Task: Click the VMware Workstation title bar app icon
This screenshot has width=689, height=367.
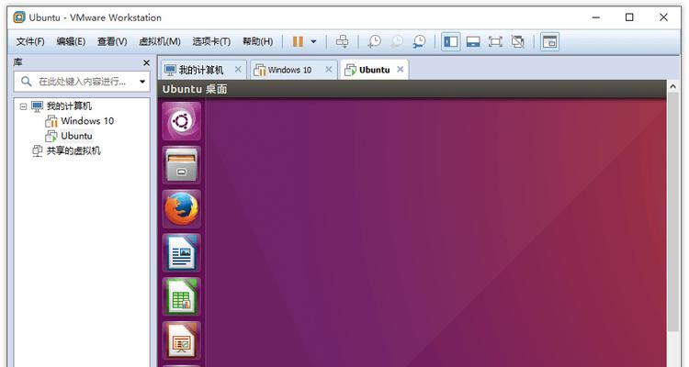Action: (x=18, y=17)
